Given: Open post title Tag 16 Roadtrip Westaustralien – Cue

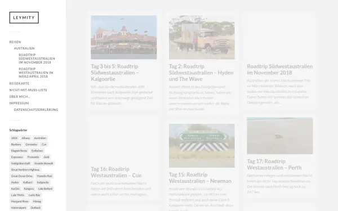Looking at the screenshot, I should 116,172.
